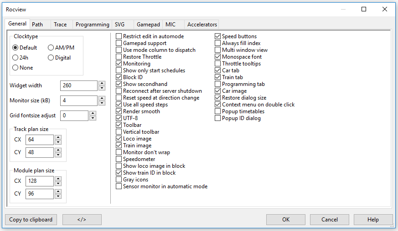Confirm settings with the OK button

coord(285,220)
